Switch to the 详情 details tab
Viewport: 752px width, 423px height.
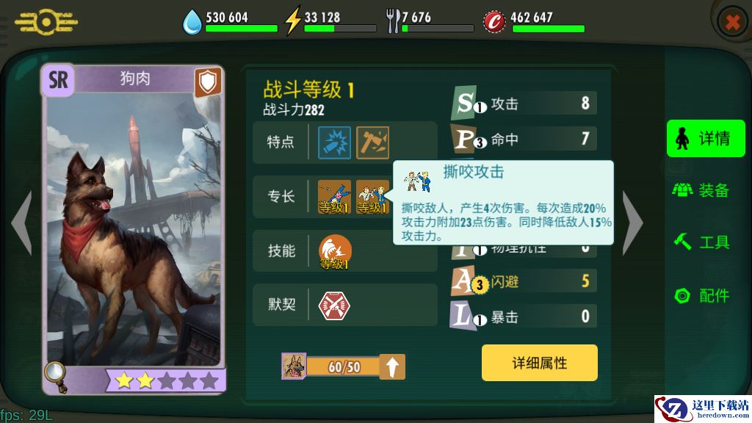[706, 139]
